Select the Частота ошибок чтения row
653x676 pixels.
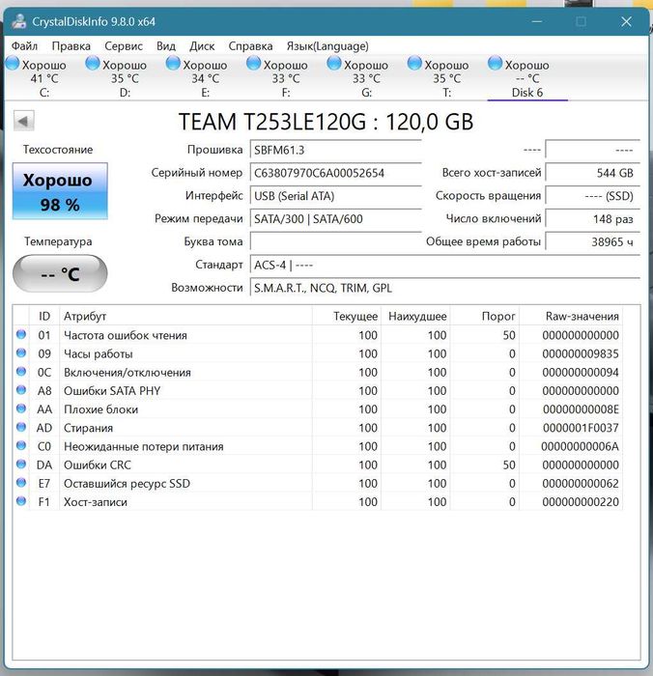[x=318, y=335]
